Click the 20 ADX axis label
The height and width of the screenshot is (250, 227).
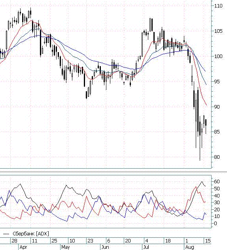click(x=217, y=209)
